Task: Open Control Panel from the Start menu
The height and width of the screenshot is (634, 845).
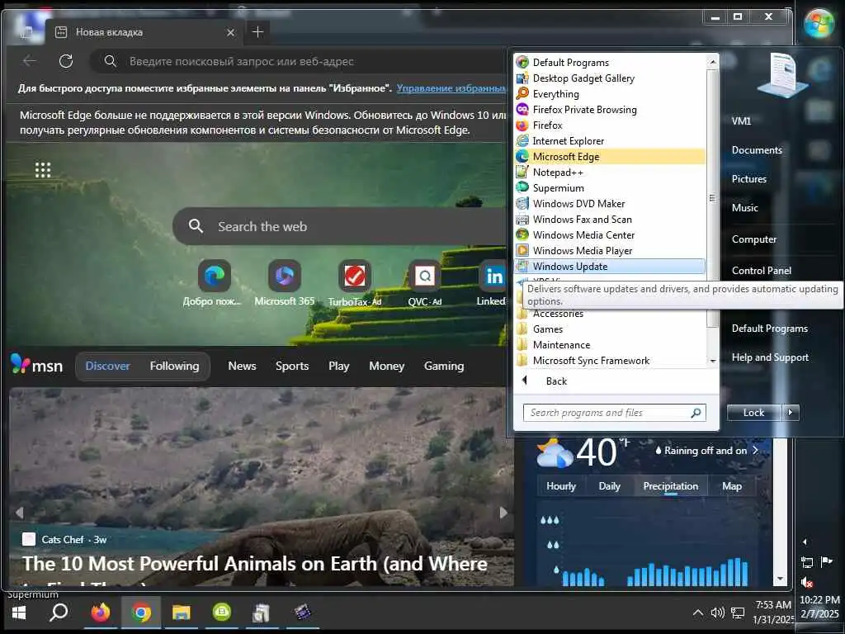Action: tap(762, 271)
